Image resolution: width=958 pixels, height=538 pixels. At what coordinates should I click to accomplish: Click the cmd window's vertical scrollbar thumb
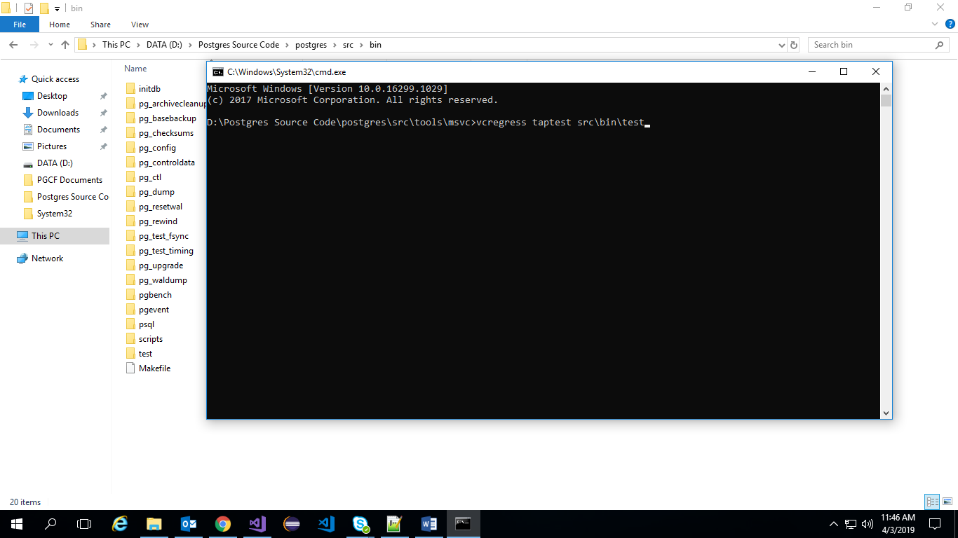click(x=886, y=100)
